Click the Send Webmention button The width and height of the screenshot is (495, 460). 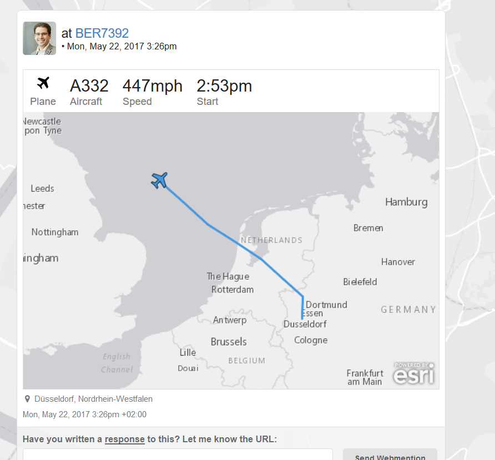(x=390, y=454)
